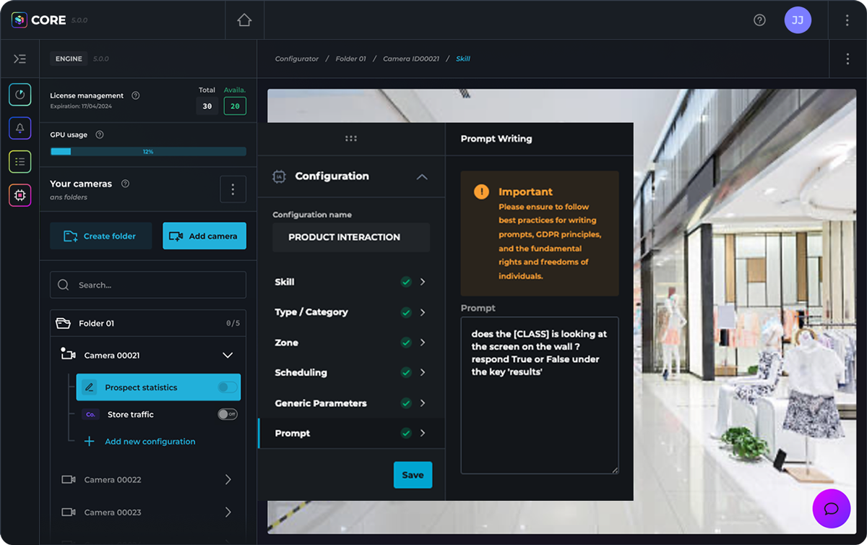This screenshot has width=867, height=545.
Task: Click the GPU chip icon in sidebar
Action: [20, 194]
